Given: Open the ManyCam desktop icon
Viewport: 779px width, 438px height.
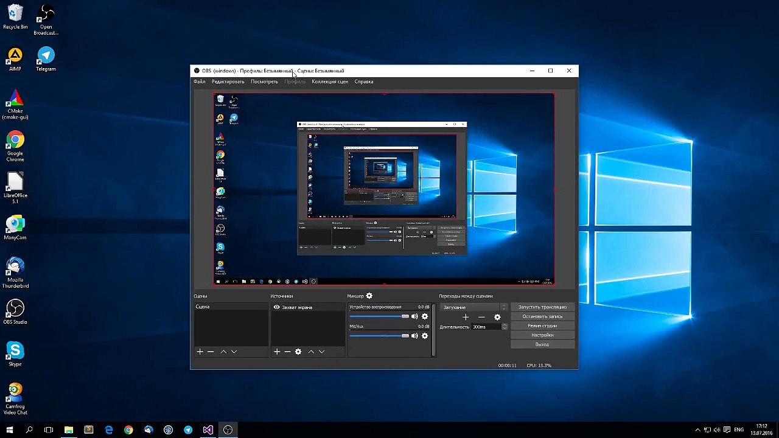Looking at the screenshot, I should [x=15, y=228].
